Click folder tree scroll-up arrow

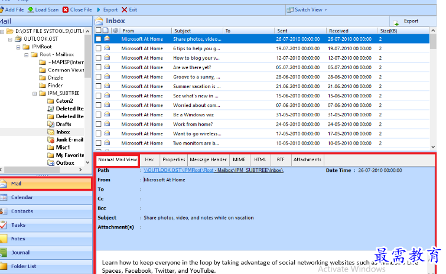click(87, 31)
